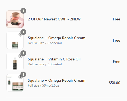The image size is (127, 101).
Task: Click the Free price of the Deluxe Repair Cream
Action: pos(116,40)
